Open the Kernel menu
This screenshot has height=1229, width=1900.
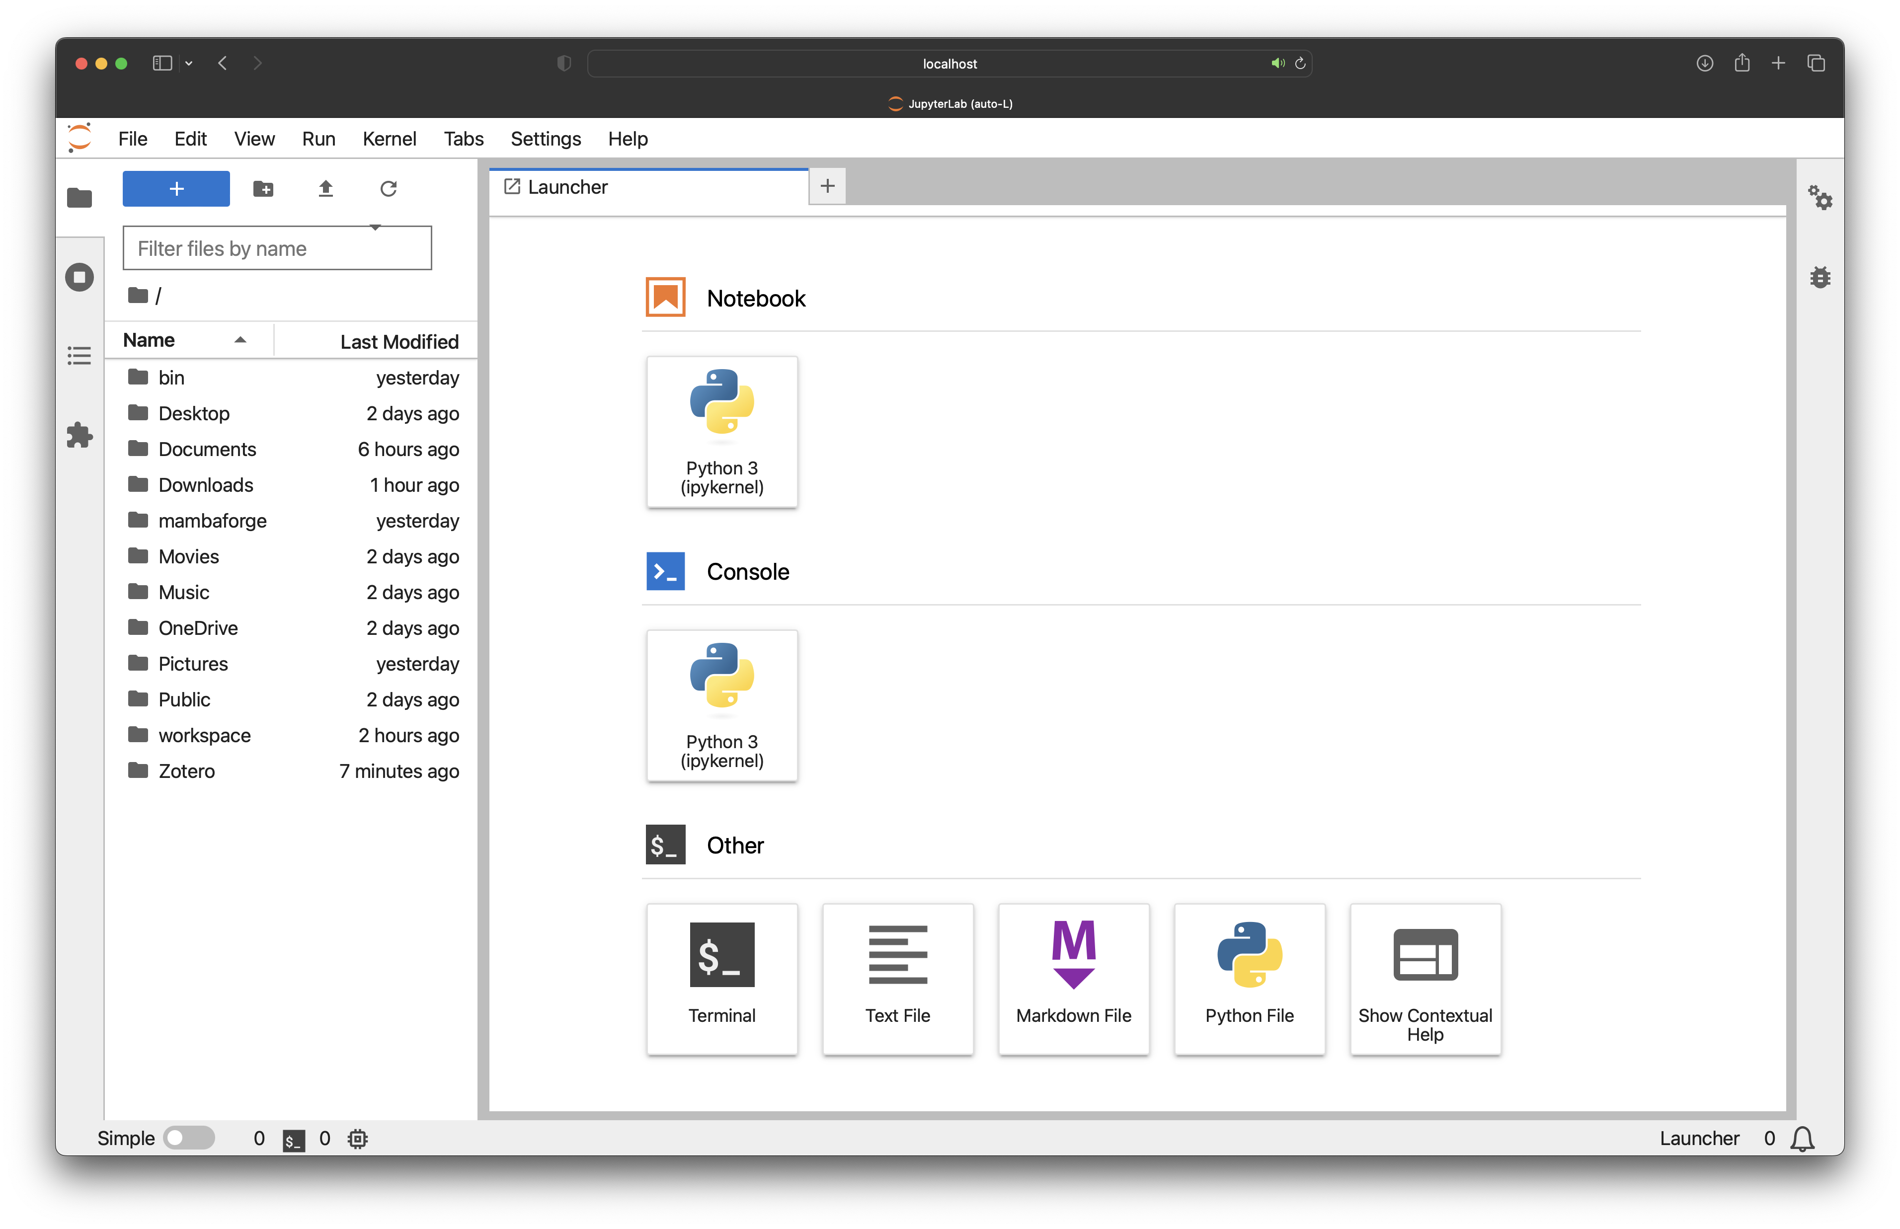[x=389, y=139]
